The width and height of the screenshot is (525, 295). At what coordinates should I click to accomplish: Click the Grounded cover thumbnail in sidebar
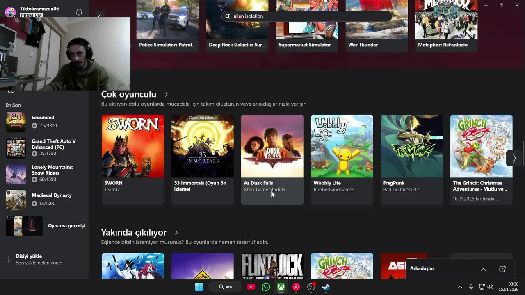tap(16, 122)
